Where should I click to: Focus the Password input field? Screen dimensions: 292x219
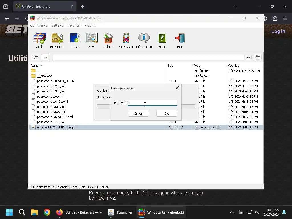tap(153, 103)
